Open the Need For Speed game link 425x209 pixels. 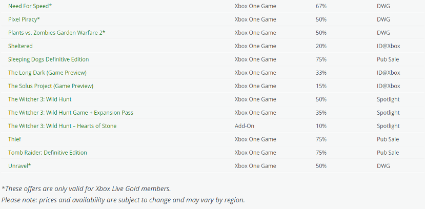[30, 6]
